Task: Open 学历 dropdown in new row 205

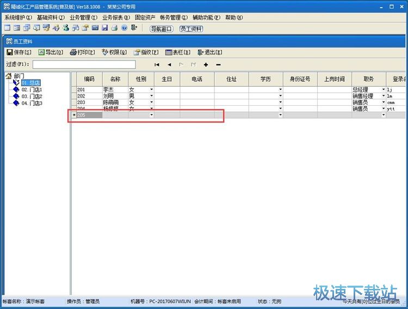Action: point(280,115)
